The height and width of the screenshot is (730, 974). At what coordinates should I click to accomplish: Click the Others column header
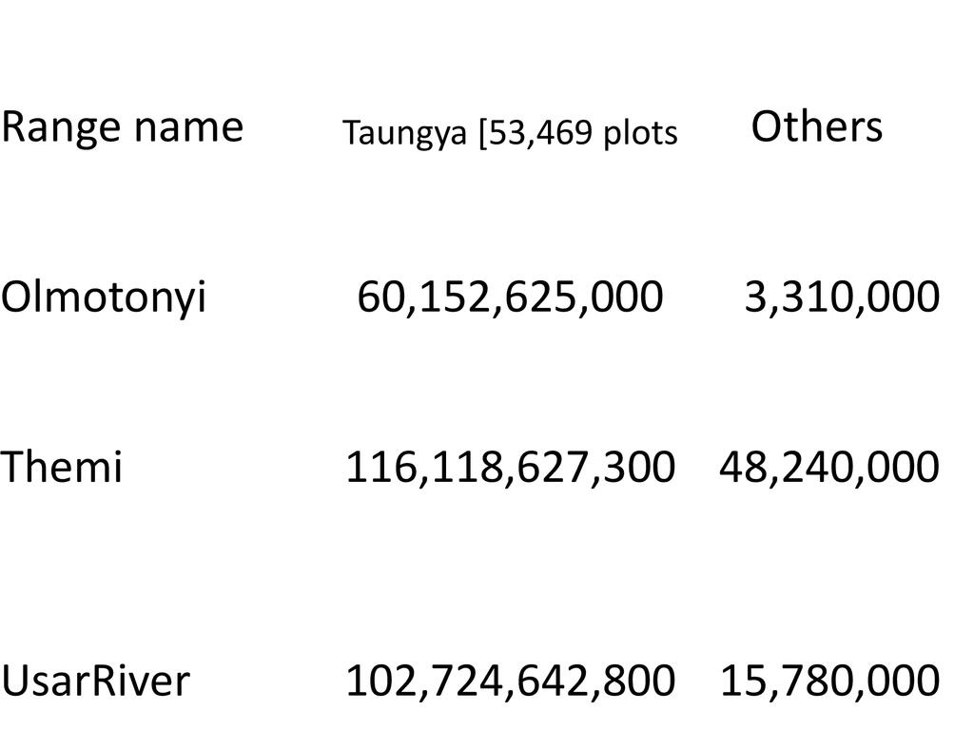816,126
